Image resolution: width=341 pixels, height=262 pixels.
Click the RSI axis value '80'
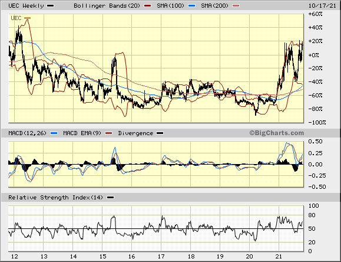pyautogui.click(x=312, y=215)
